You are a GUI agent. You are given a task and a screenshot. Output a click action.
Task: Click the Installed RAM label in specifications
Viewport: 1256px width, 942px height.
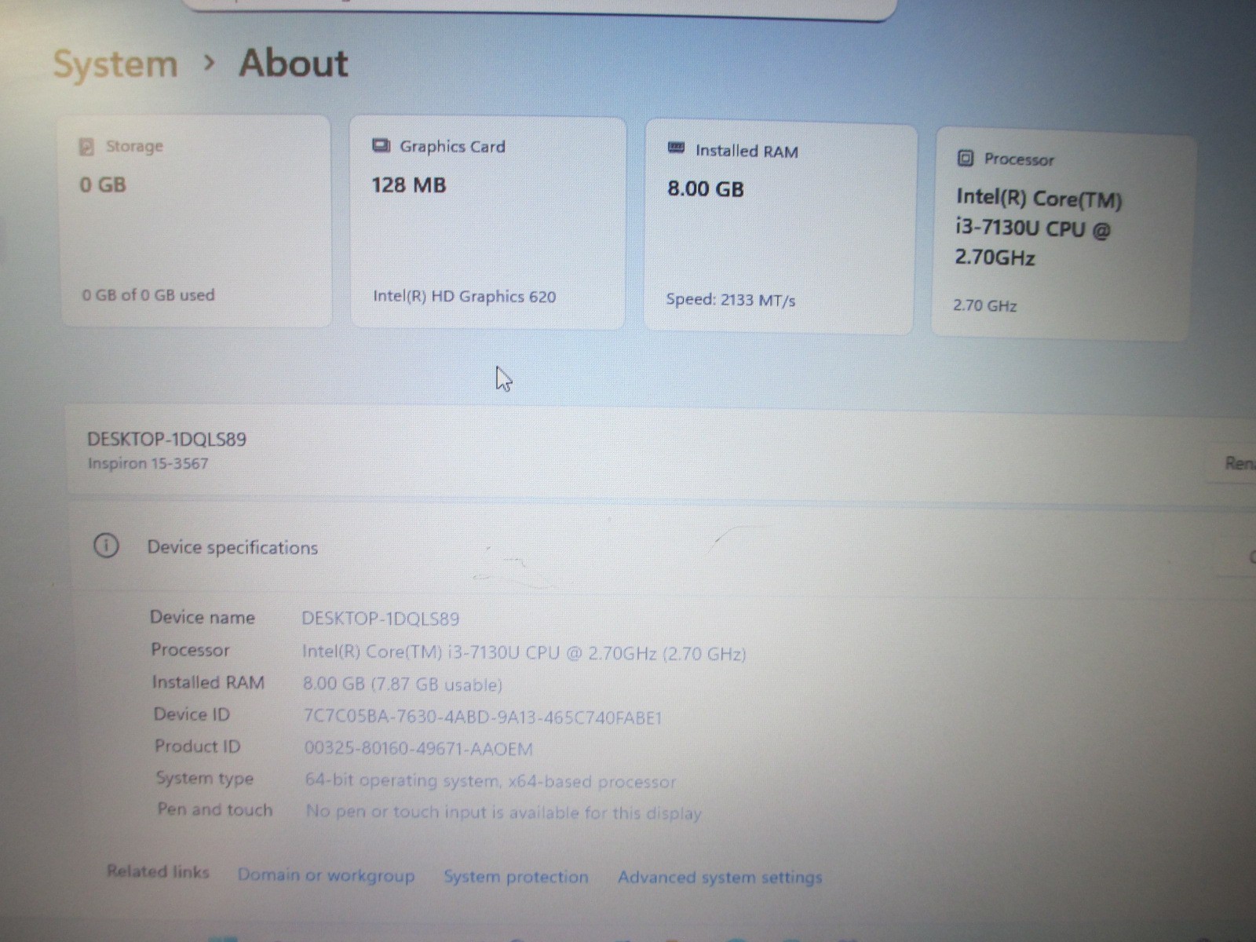tap(208, 682)
